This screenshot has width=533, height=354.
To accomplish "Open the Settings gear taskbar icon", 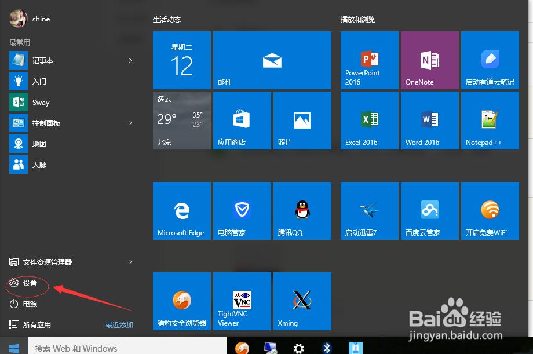I will pos(299,348).
